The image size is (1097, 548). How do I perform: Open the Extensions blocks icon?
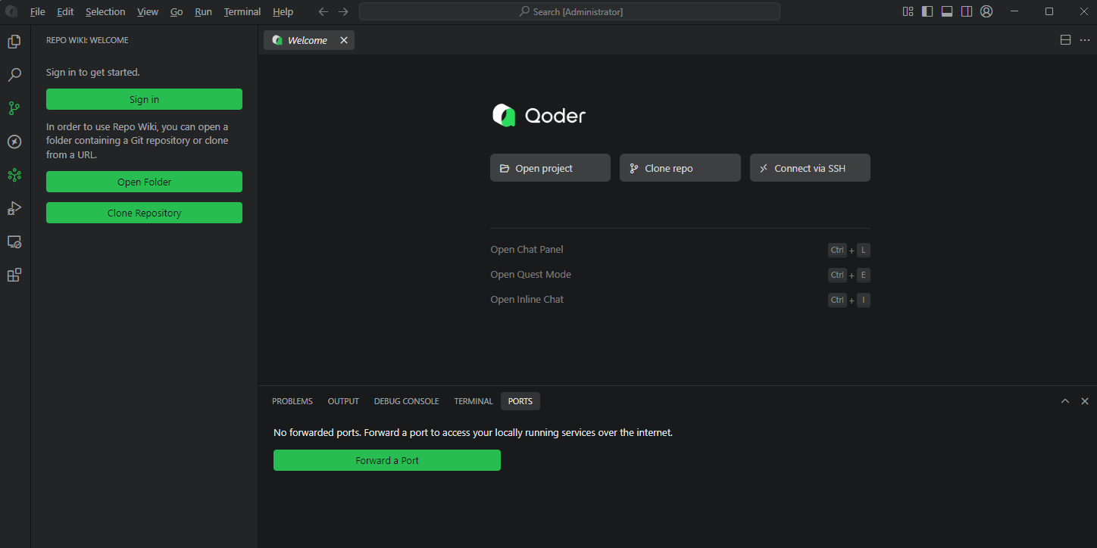14,276
